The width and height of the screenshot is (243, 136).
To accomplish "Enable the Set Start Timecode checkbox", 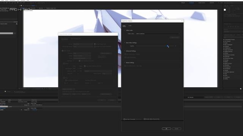I will coord(124,119).
